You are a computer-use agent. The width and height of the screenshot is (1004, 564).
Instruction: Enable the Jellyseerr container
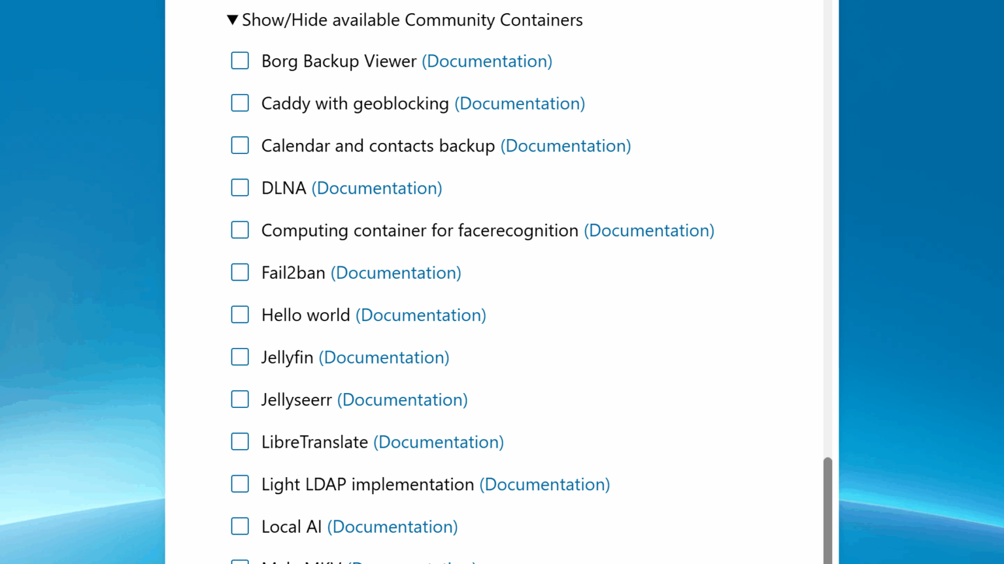240,399
